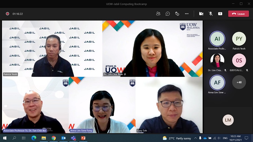This screenshot has height=142, width=253.
Task: Click the red Leave button
Action: (x=238, y=14)
